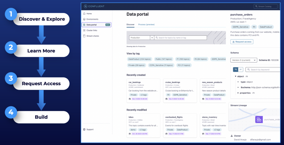The height and width of the screenshot is (145, 284).
Task: Click GDPR_Sensitive tag in purchase_orders panel
Action: tap(240, 27)
